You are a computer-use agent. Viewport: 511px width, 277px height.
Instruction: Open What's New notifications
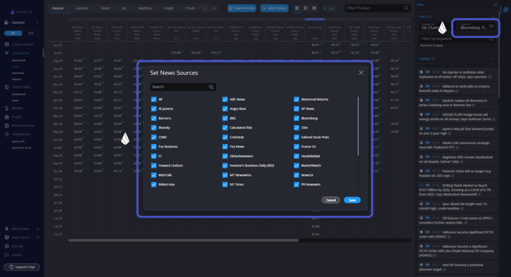22,229
